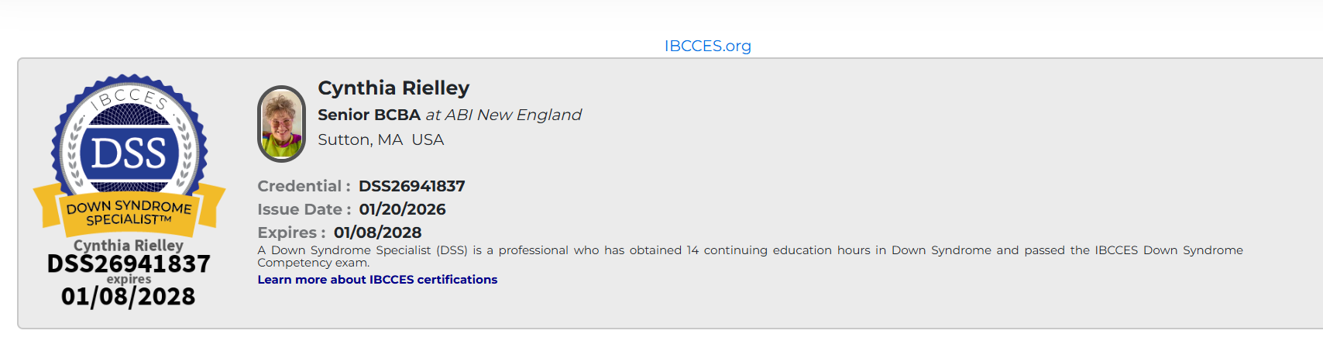The width and height of the screenshot is (1323, 358).
Task: Click Cynthia Rielley name below the badge
Action: [129, 246]
